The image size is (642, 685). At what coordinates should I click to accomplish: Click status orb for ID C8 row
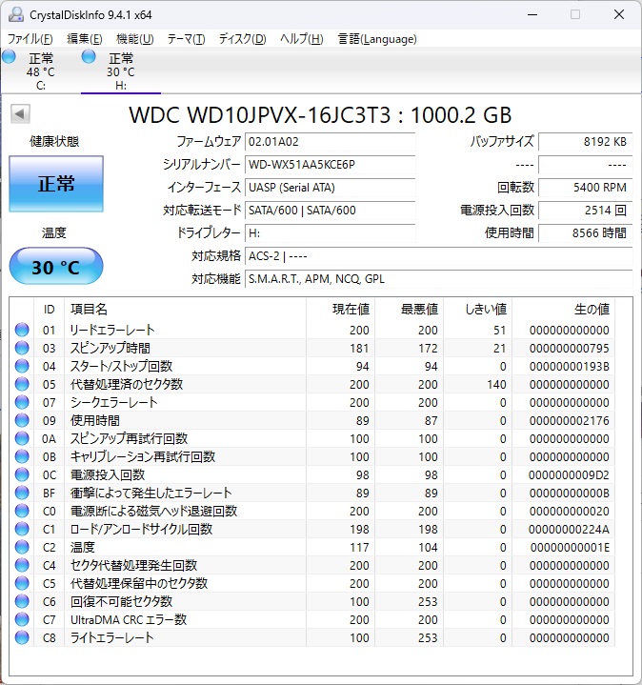[22, 637]
